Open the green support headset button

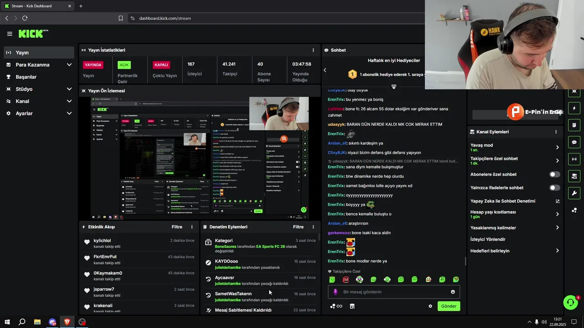click(570, 302)
